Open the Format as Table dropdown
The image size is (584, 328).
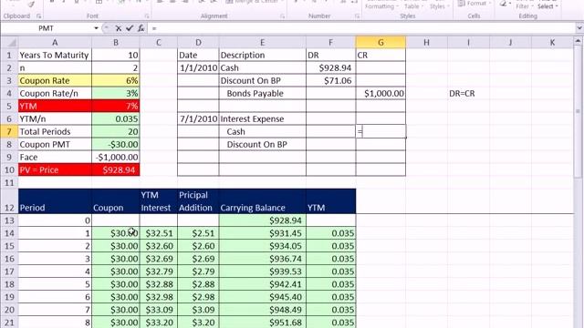point(413,6)
